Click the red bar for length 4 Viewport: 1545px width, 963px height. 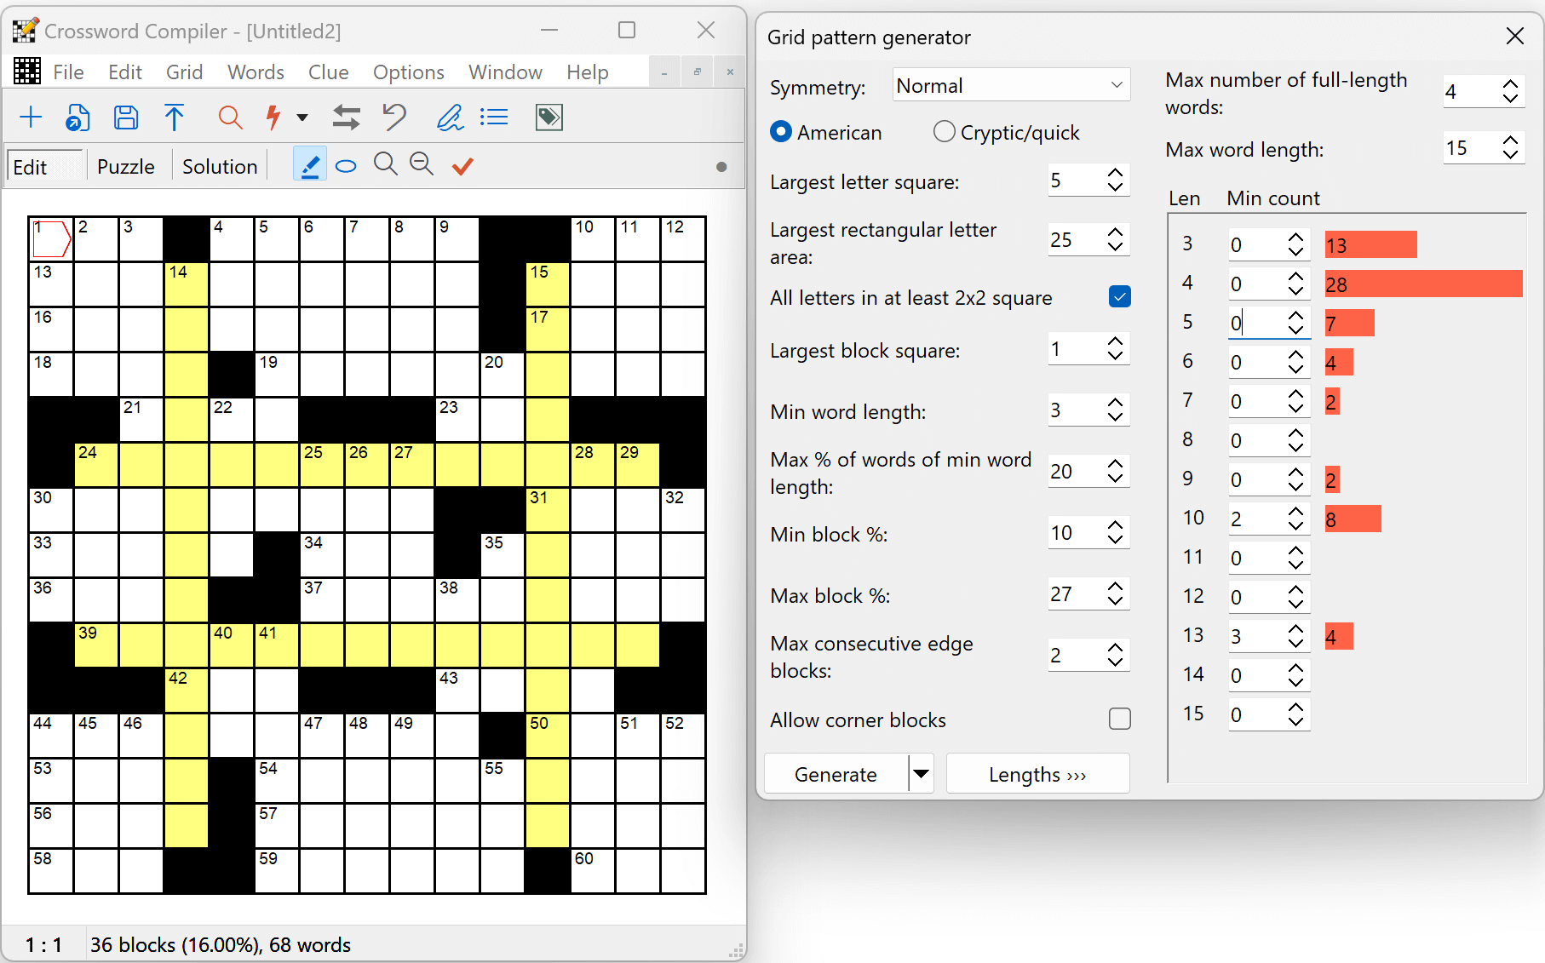tap(1422, 284)
